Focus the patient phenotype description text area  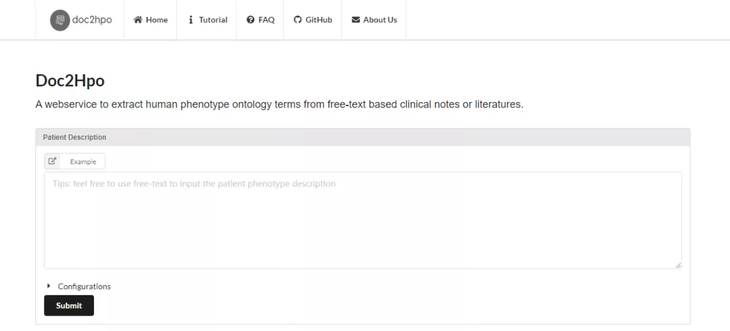(362, 220)
